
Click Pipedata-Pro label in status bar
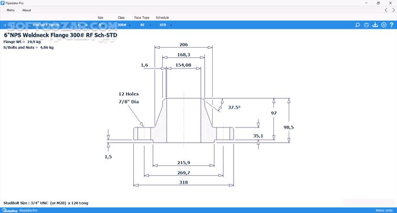(x=28, y=211)
